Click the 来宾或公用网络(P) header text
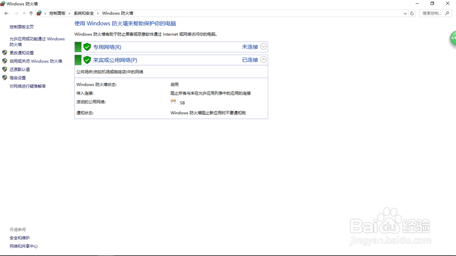This screenshot has width=456, height=256. [115, 60]
